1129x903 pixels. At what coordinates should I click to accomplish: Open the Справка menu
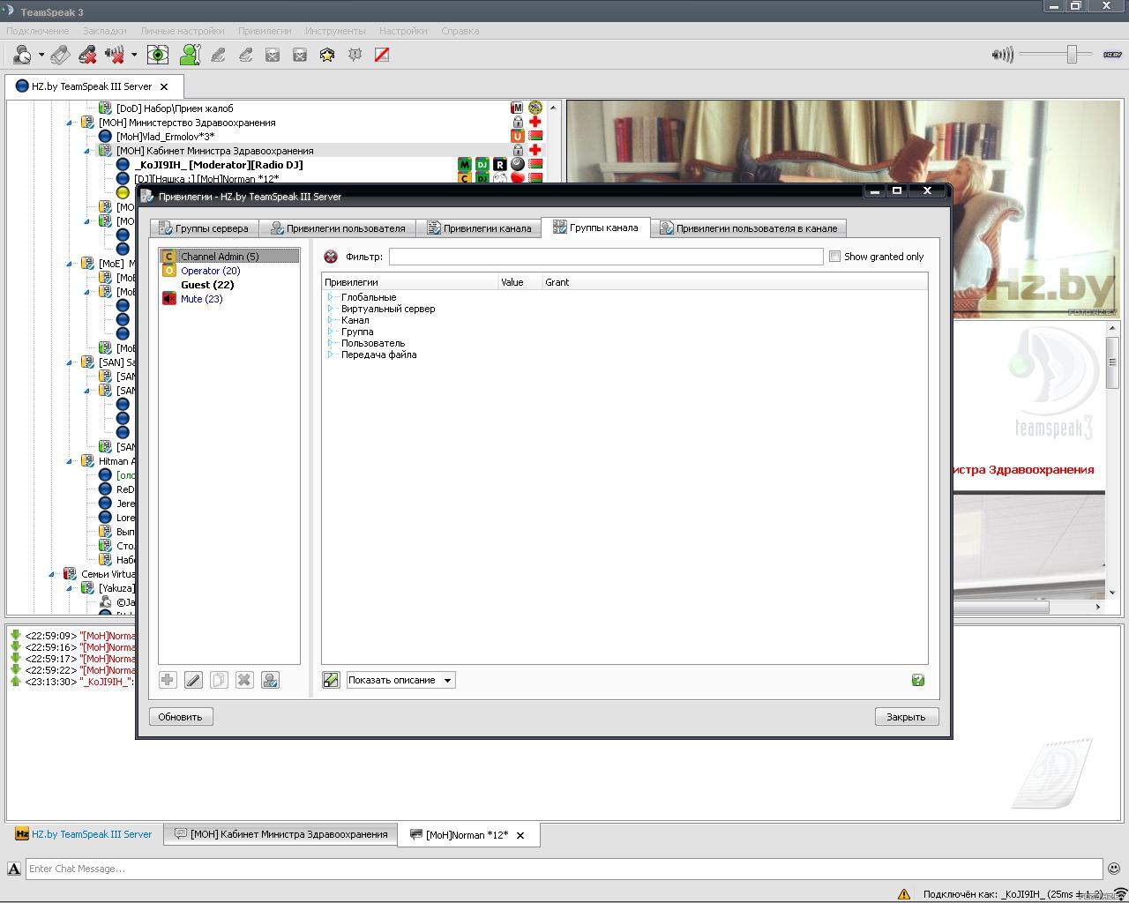coord(460,31)
